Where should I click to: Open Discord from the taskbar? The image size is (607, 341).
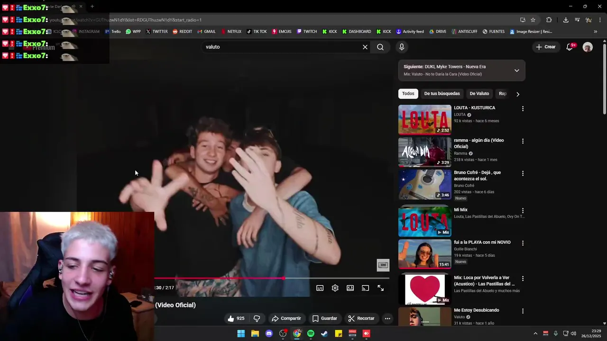pyautogui.click(x=269, y=333)
